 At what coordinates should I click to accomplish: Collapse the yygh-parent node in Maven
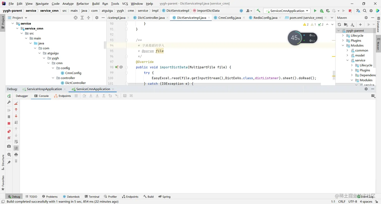click(338, 30)
